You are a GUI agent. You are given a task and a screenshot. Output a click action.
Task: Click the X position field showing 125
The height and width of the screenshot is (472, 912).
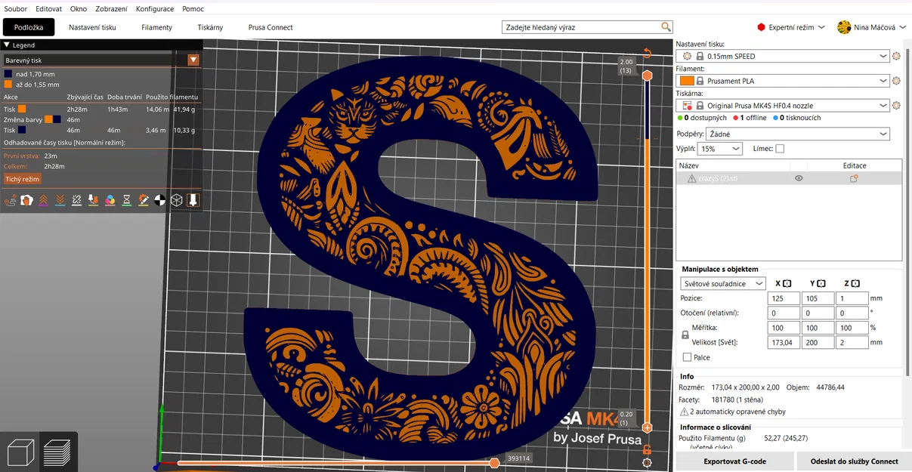pyautogui.click(x=783, y=298)
